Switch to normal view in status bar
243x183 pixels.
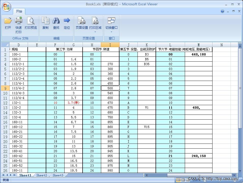click(178, 180)
